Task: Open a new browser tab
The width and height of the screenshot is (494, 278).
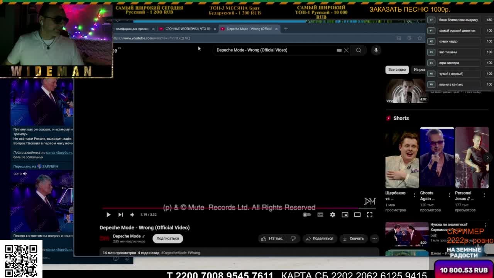Action: 286,29
